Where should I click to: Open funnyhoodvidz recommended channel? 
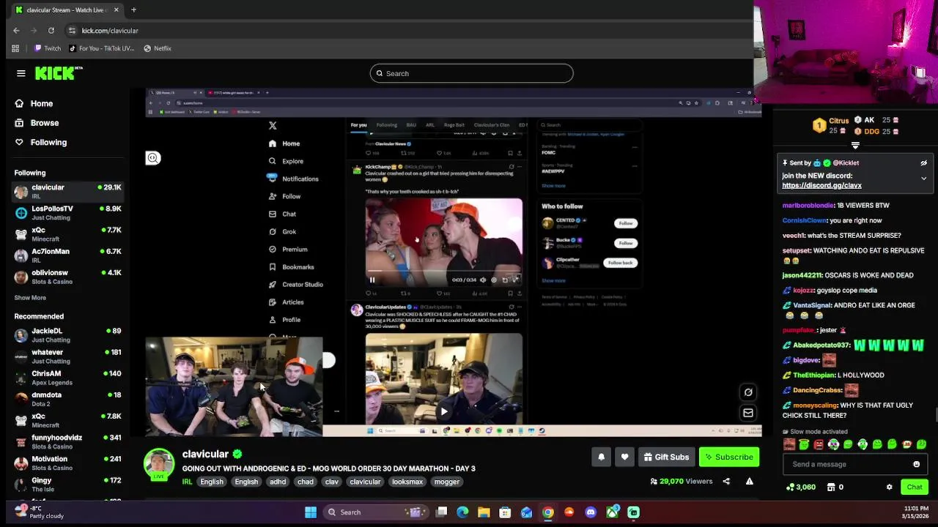67,441
